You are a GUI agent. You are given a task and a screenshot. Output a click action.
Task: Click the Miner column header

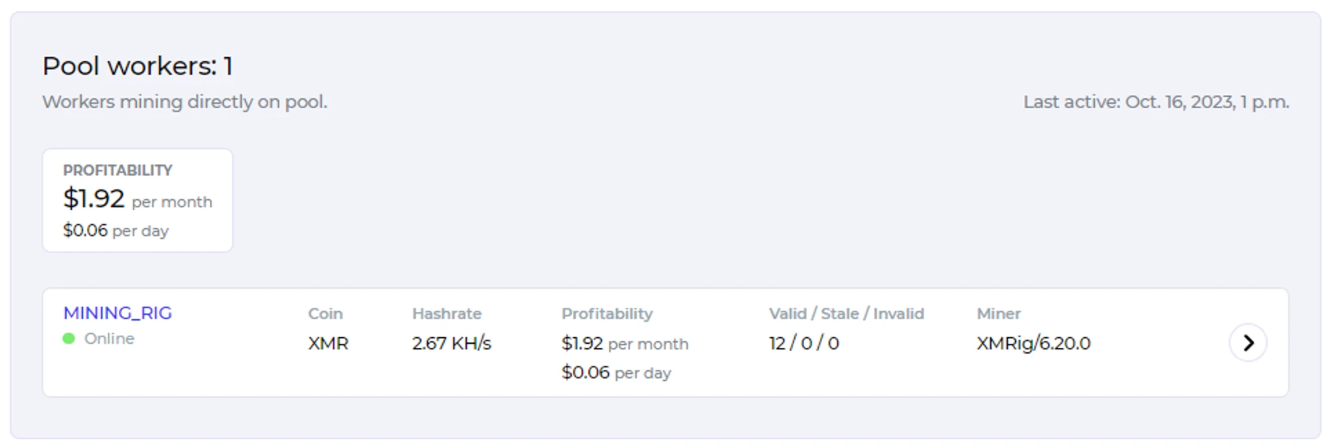pos(998,313)
